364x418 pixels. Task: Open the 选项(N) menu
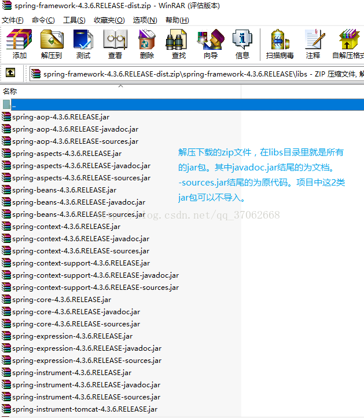click(x=145, y=20)
